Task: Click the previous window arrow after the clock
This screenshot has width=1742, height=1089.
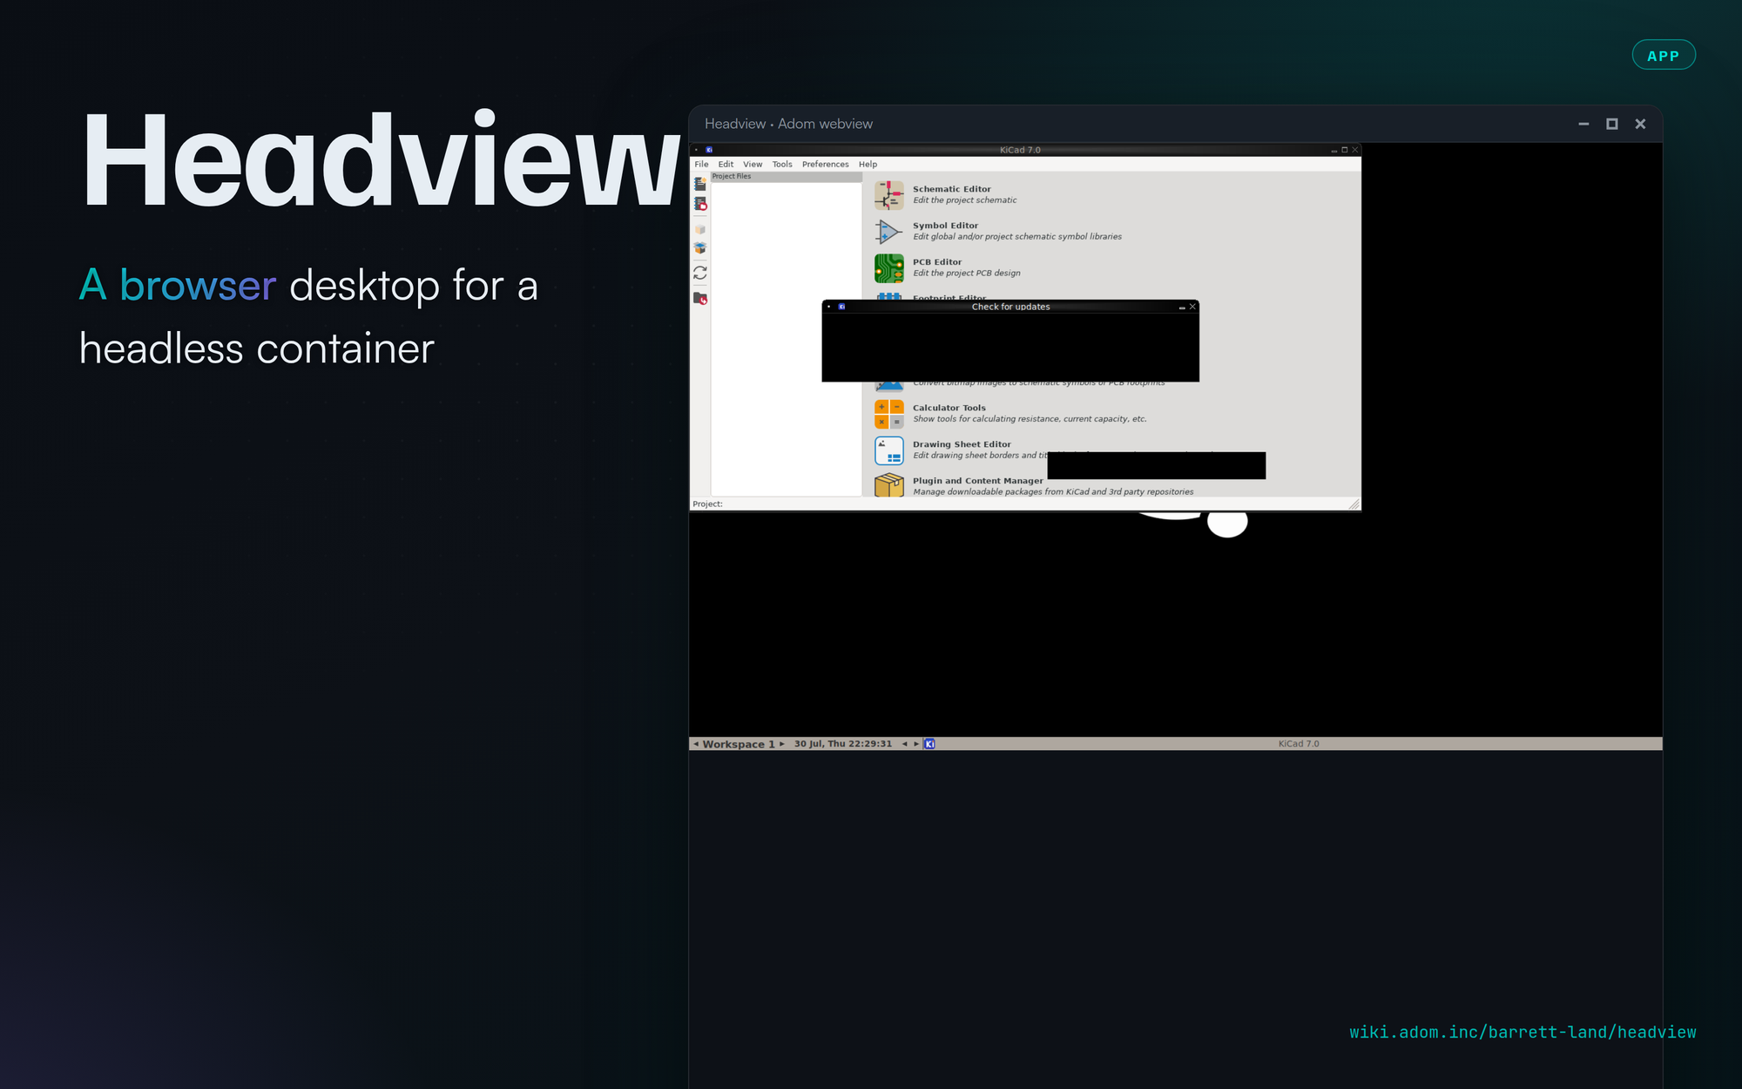Action: pyautogui.click(x=905, y=744)
